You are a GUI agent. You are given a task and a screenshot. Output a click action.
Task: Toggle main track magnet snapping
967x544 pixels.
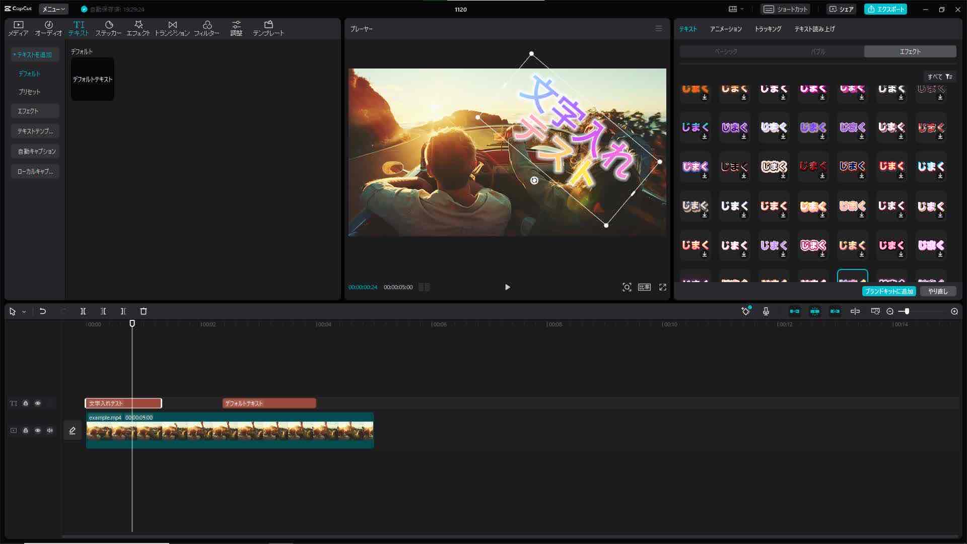point(795,311)
